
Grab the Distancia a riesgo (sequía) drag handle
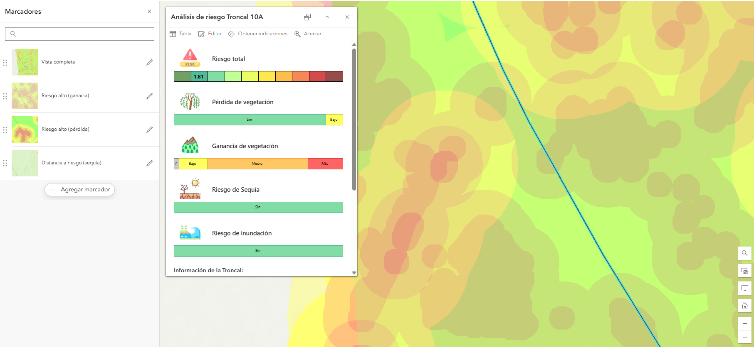click(5, 163)
